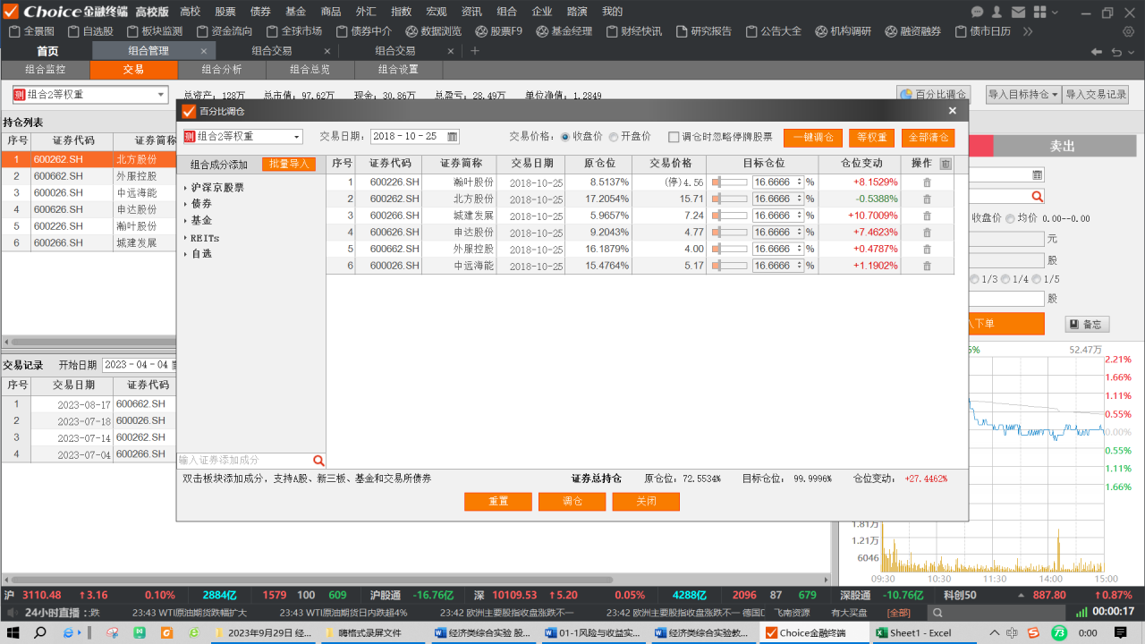
Task: Click the red search icon in trade panel
Action: coord(1038,196)
